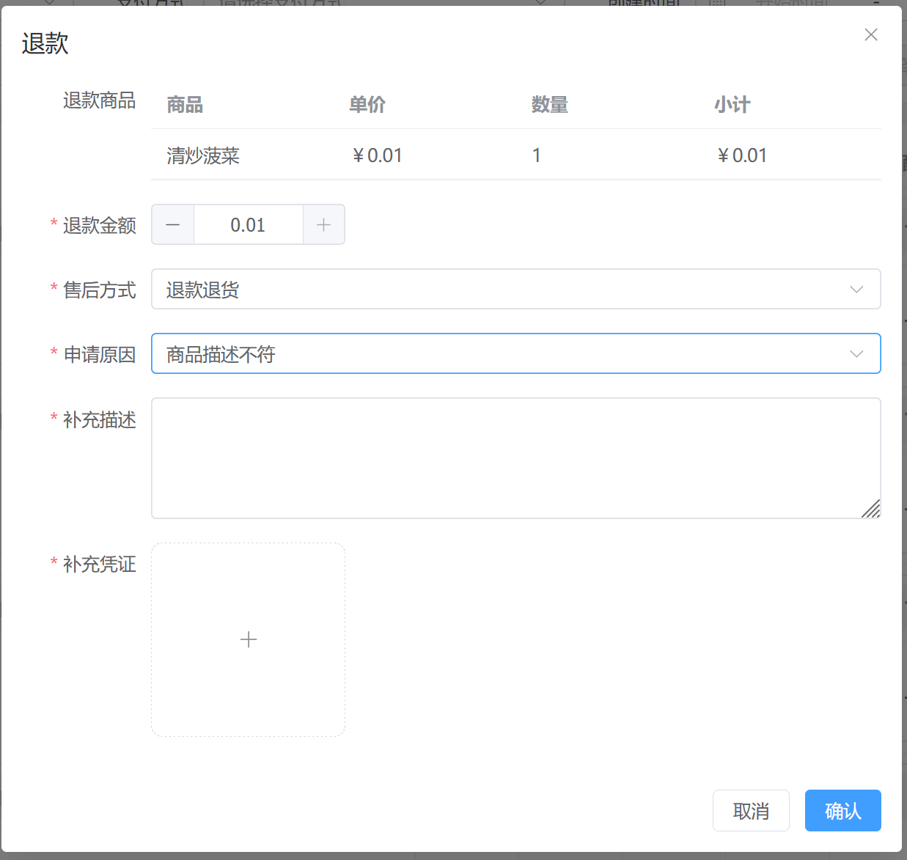
Task: Open the 售后方式 dropdown showing 退款退货
Action: coord(499,290)
